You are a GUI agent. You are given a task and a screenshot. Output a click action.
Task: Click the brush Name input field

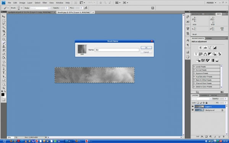[x=117, y=50]
